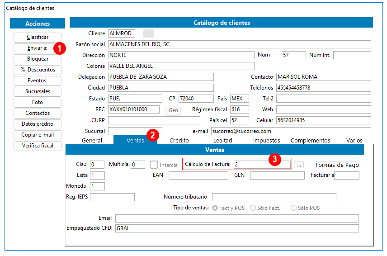Open the Enviar a: action

[38, 48]
